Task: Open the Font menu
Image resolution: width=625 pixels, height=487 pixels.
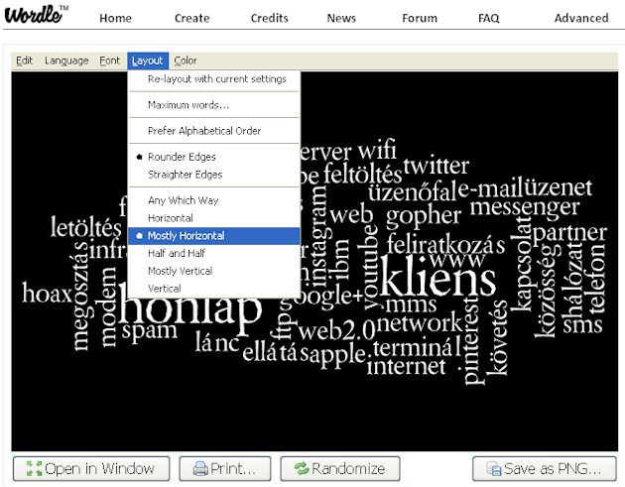Action: pos(109,61)
